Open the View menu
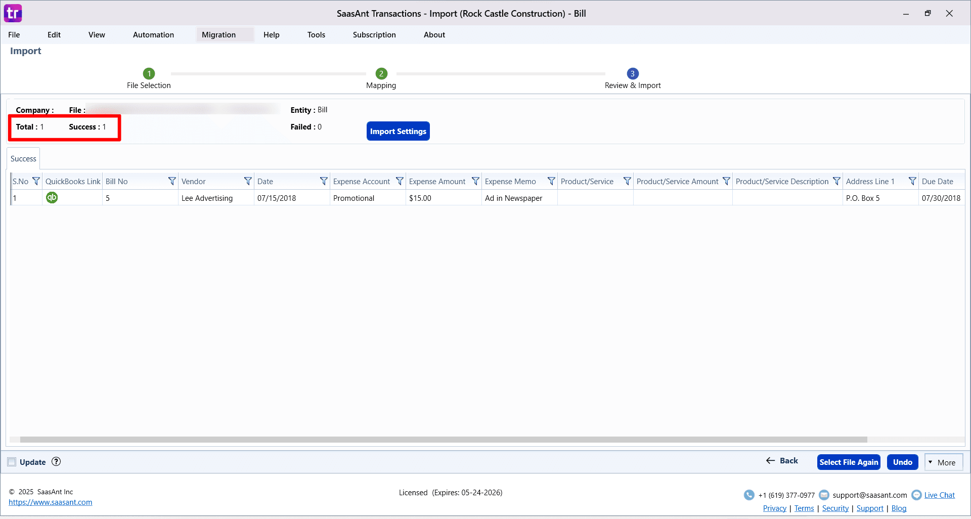This screenshot has height=519, width=971. click(97, 34)
